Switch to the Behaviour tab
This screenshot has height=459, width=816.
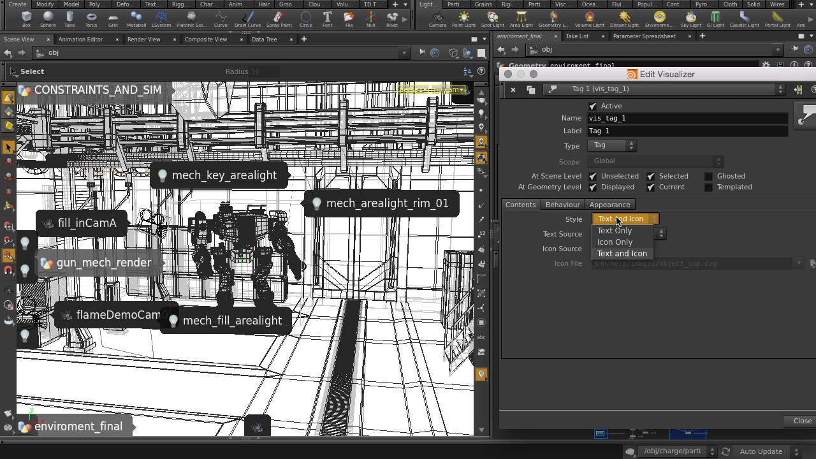coord(562,205)
